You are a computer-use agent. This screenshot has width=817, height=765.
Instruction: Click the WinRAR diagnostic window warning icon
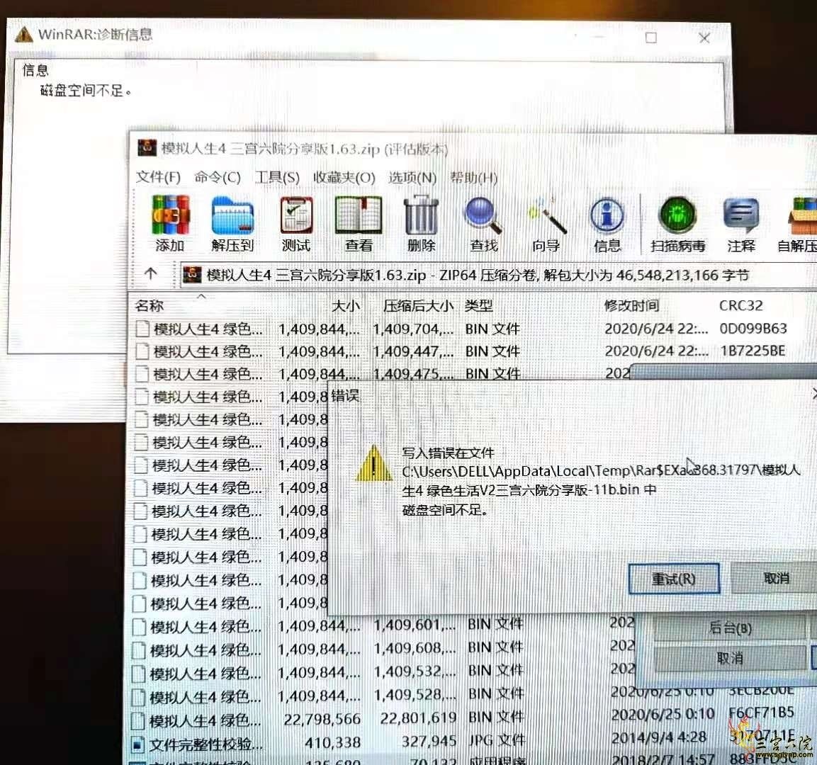click(23, 35)
